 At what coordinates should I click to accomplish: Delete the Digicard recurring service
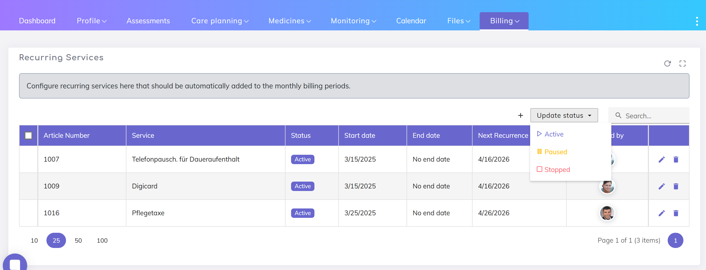[676, 186]
